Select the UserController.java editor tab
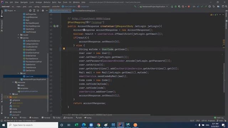 tap(60, 11)
